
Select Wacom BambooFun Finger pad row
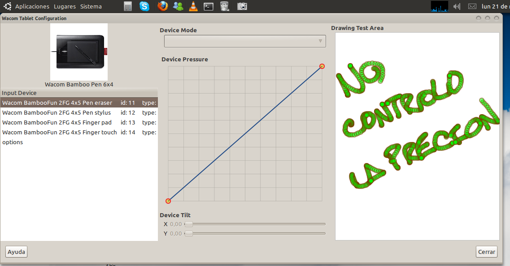pyautogui.click(x=79, y=122)
